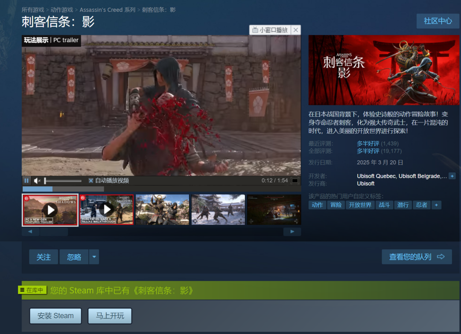The width and height of the screenshot is (461, 334).
Task: Click the thumbnail strip scrollbar handle
Action: click(x=54, y=232)
